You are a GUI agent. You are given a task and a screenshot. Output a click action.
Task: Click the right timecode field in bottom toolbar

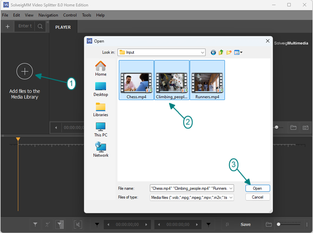tap(178, 225)
